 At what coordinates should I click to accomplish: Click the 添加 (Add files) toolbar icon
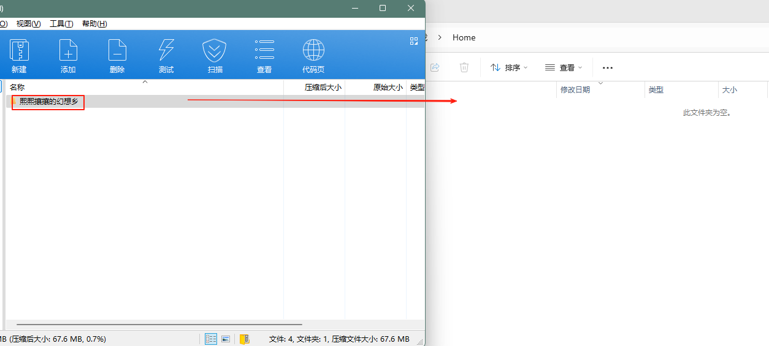68,56
